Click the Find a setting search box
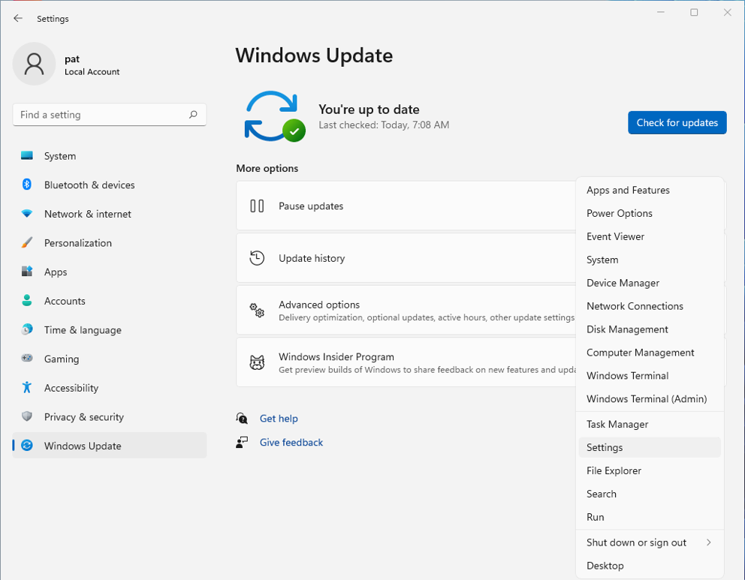Image resolution: width=745 pixels, height=580 pixels. (109, 114)
